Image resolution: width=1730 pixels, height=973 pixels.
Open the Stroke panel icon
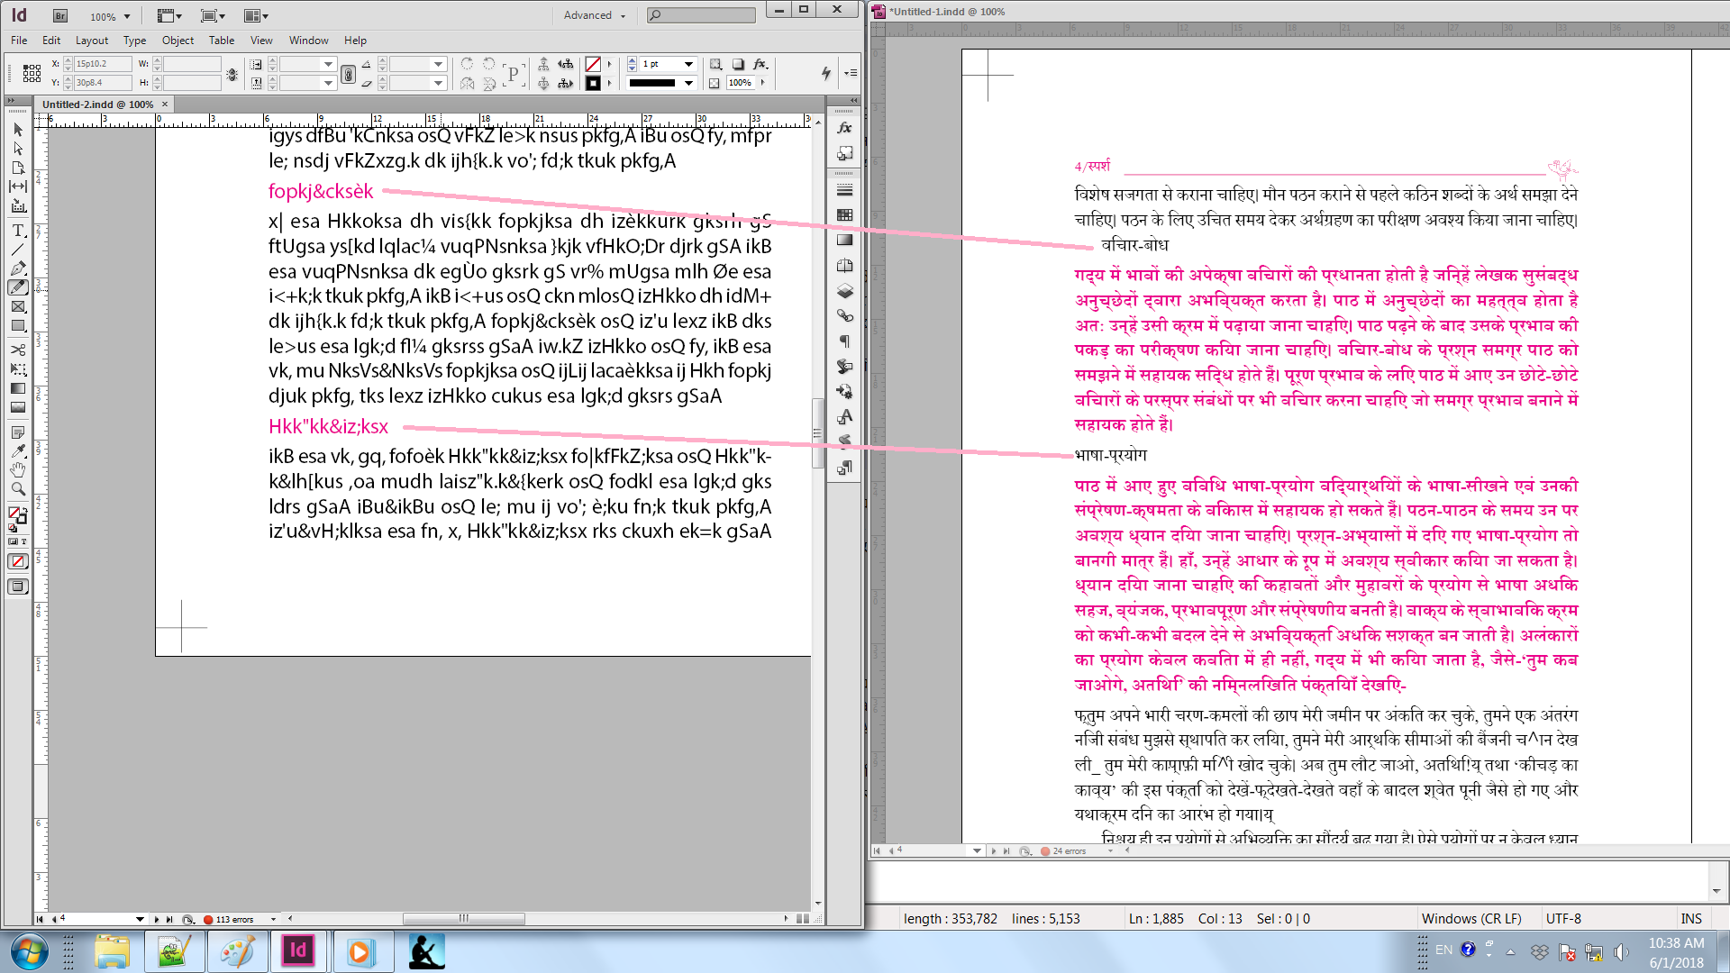coord(844,190)
